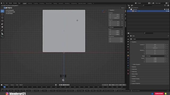This screenshot has height=95, width=170.
Task: Toggle lock for Scale X in the sidebar
Action: tap(122, 31)
